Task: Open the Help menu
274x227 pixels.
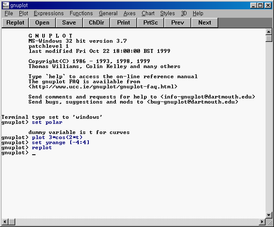Action: click(x=198, y=14)
